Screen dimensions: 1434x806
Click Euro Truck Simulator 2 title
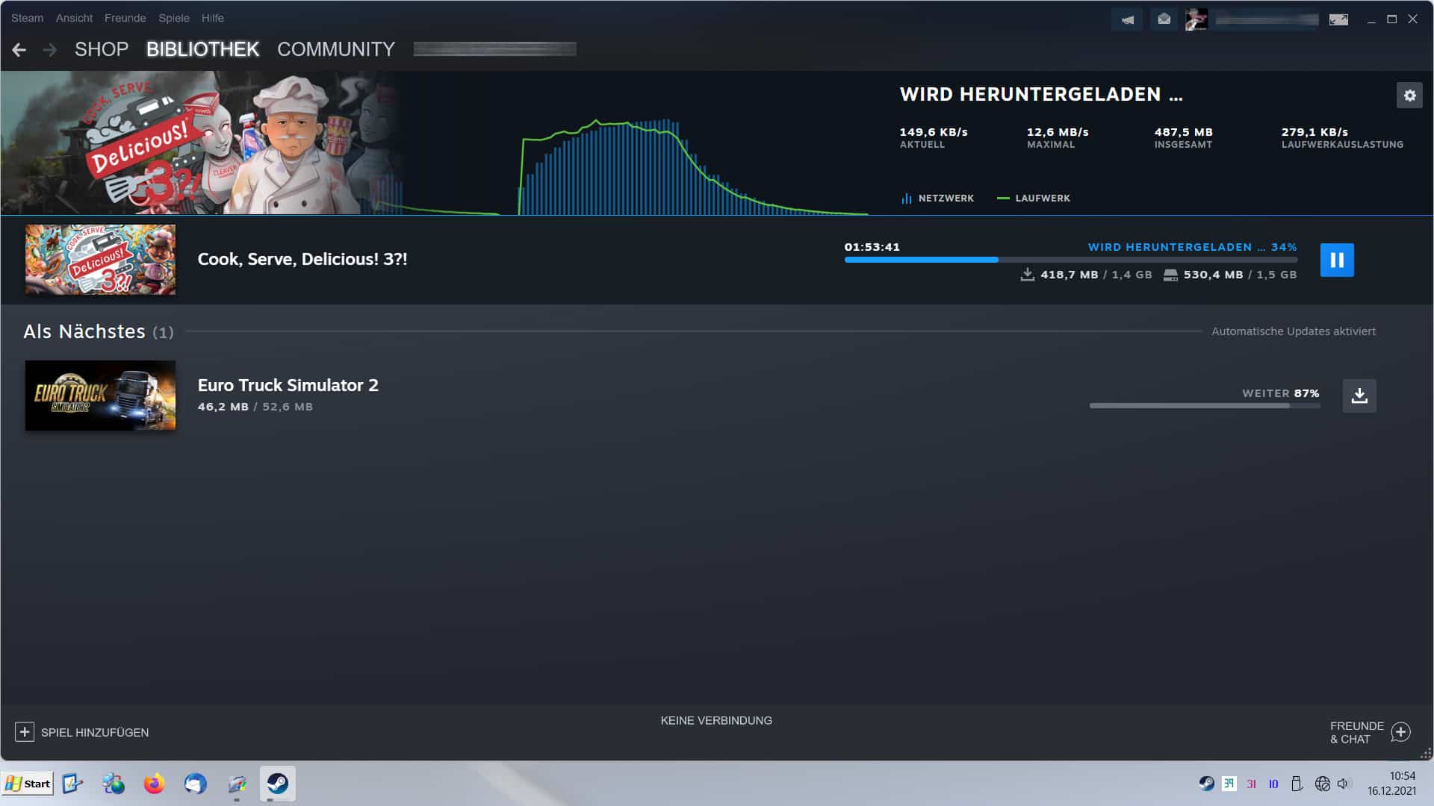[288, 385]
